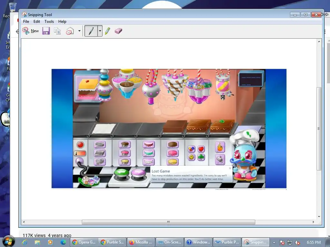Screen dimensions: 330x247
Task: Open the Help menu
Action: [x=62, y=22]
